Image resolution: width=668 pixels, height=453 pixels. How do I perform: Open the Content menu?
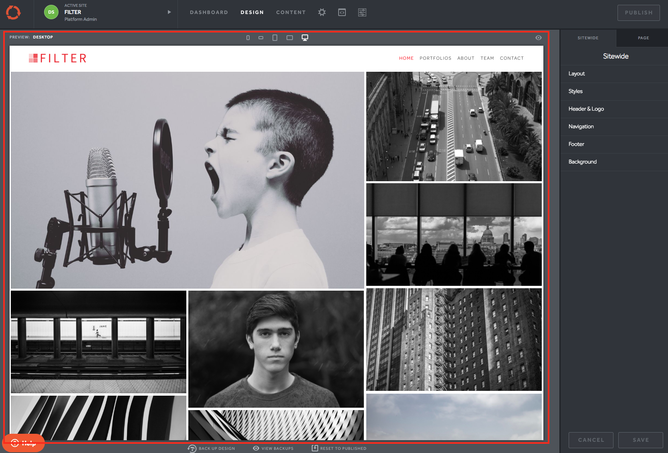click(x=291, y=12)
